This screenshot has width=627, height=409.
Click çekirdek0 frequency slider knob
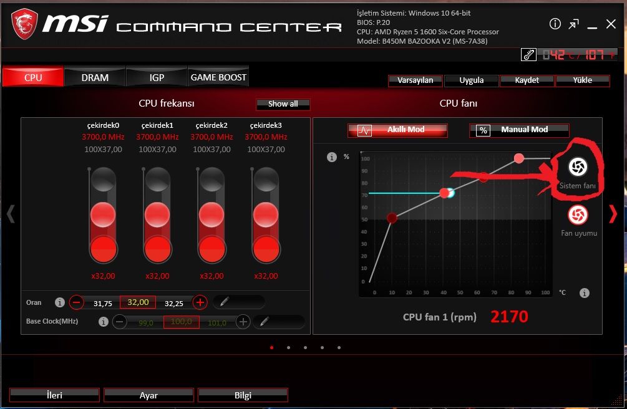click(x=103, y=214)
